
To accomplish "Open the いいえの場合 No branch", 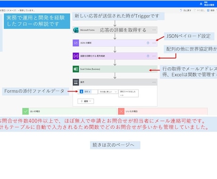I will 163,111.
